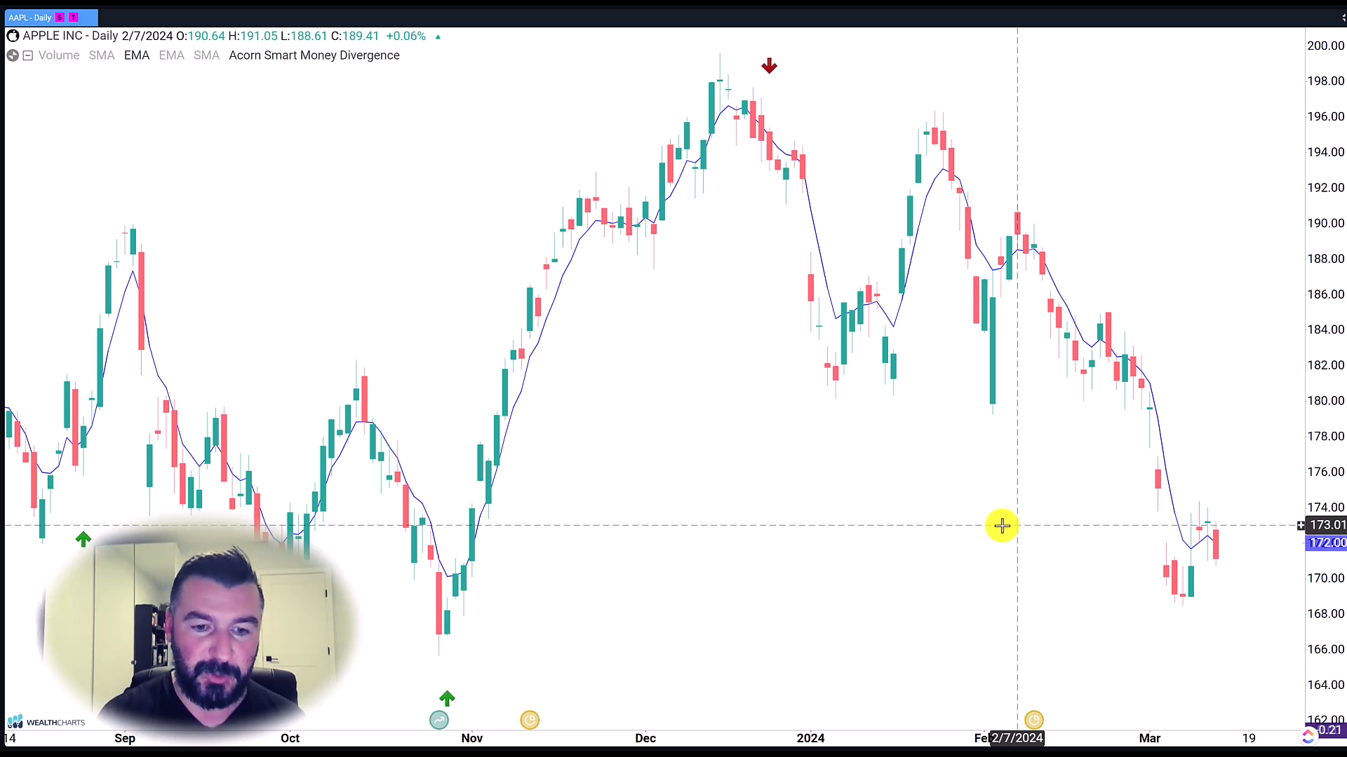This screenshot has height=757, width=1347.
Task: Click the 166.00 price axis label
Action: pyautogui.click(x=1325, y=649)
